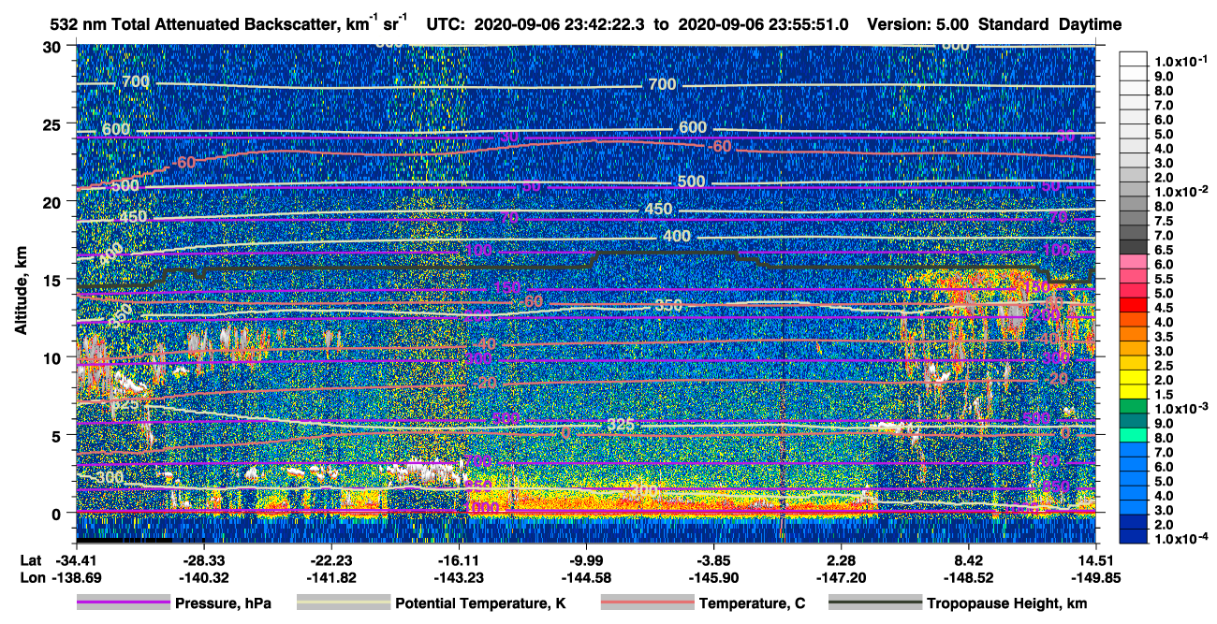Viewport: 1217px width, 624px height.
Task: Click the 20 km altitude tick label
Action: (53, 201)
